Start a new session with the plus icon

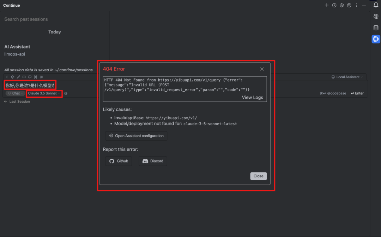(327, 5)
